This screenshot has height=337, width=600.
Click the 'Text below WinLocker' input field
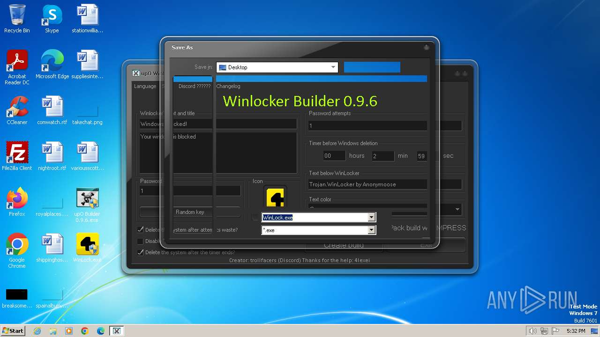click(385, 184)
